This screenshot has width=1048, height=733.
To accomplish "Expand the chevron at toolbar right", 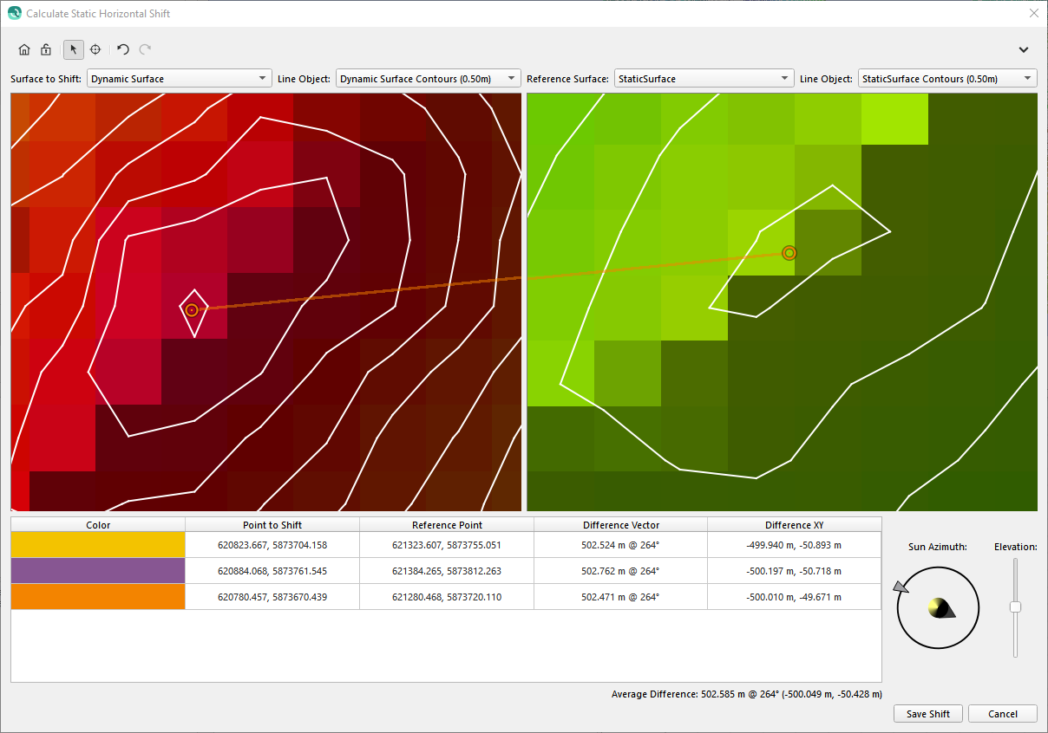I will (x=1024, y=49).
